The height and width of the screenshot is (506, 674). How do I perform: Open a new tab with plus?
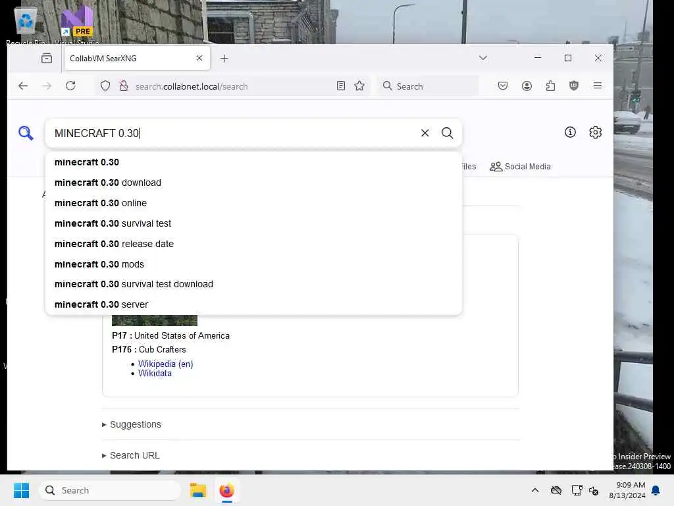[224, 59]
